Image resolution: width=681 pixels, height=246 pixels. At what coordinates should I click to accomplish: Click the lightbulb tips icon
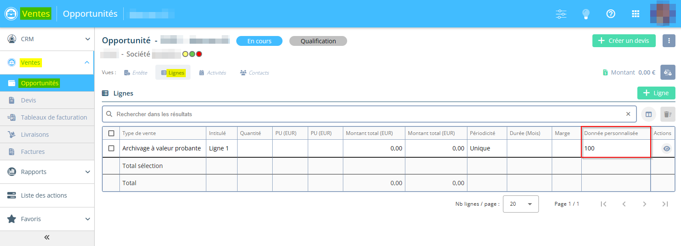(586, 14)
